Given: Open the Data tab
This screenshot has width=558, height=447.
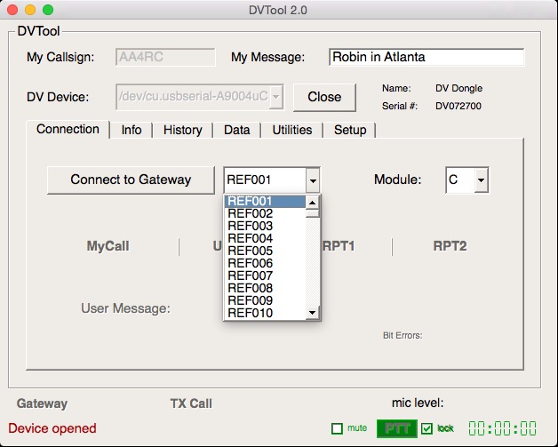Looking at the screenshot, I should pos(236,130).
